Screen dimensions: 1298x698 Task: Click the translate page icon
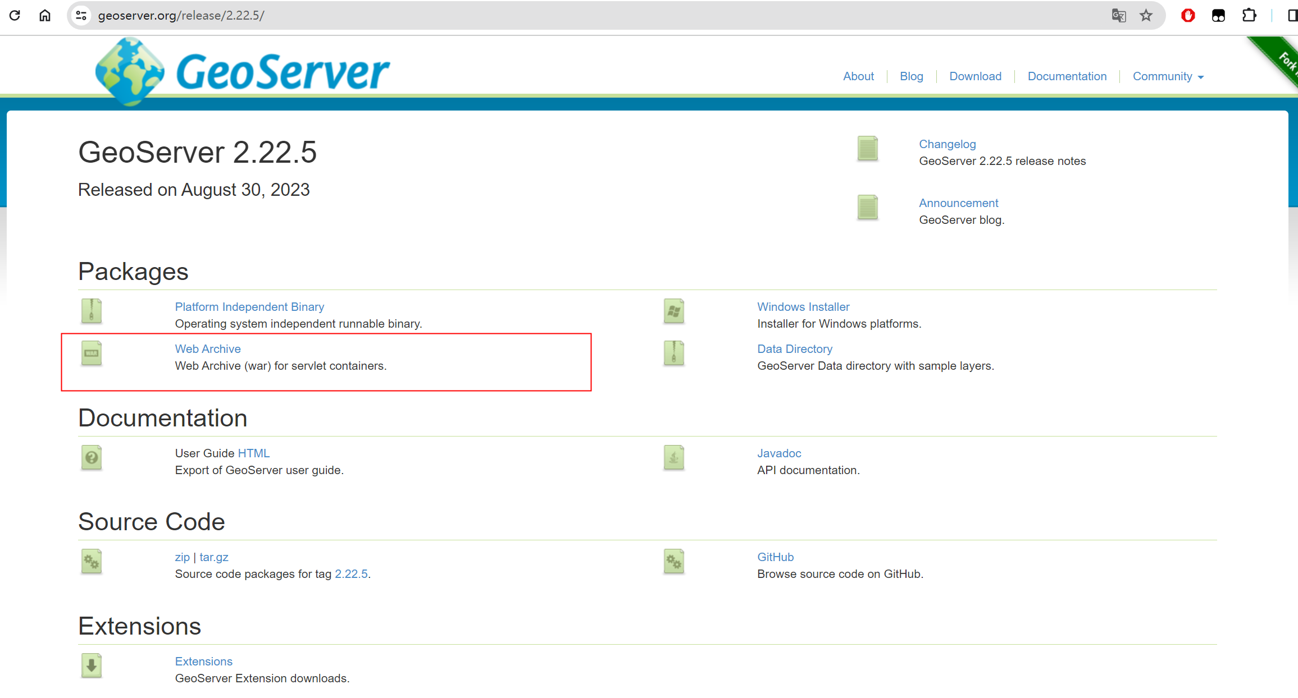(x=1119, y=15)
